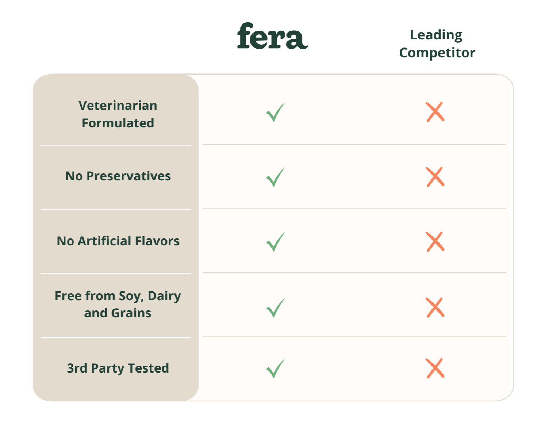Click fera's No Artificial Flavors checkmark

tap(276, 242)
